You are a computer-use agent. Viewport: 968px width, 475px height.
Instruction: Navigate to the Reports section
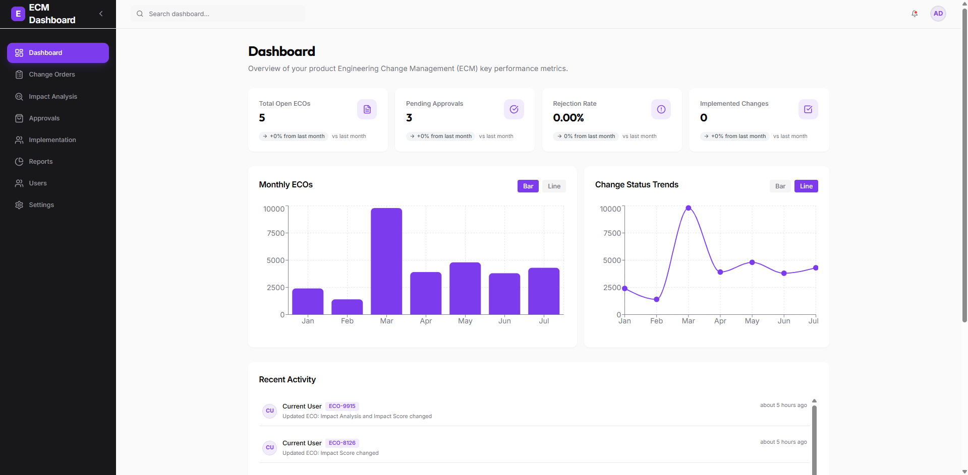[40, 162]
